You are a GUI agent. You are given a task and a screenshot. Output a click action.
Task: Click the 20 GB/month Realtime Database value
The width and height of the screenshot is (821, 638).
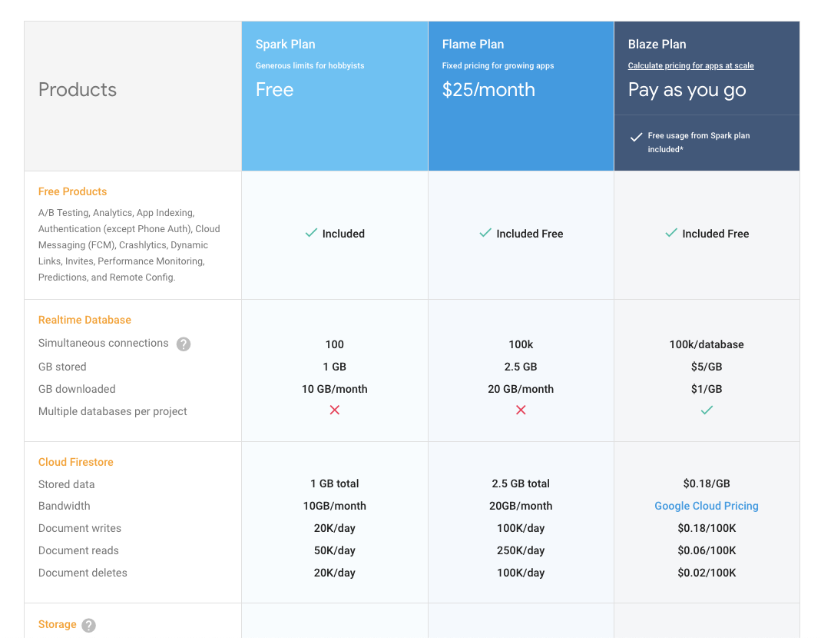tap(521, 389)
